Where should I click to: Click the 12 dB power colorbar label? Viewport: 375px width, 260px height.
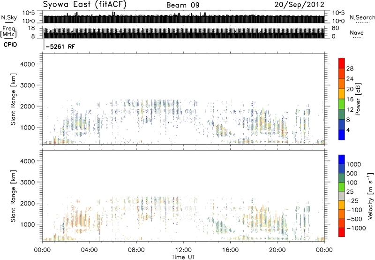(x=350, y=110)
